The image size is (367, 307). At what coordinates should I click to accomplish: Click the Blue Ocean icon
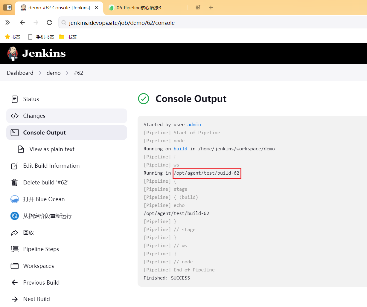pos(15,199)
